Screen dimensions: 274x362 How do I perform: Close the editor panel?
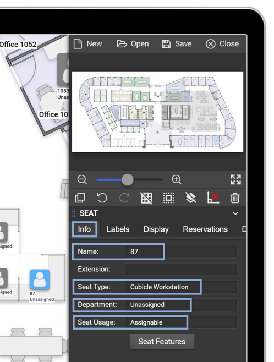tap(222, 44)
